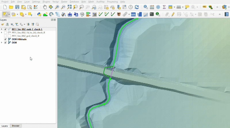The height and width of the screenshot is (128, 230).
Task: Open the Raster menu
Action: pos(64,2)
